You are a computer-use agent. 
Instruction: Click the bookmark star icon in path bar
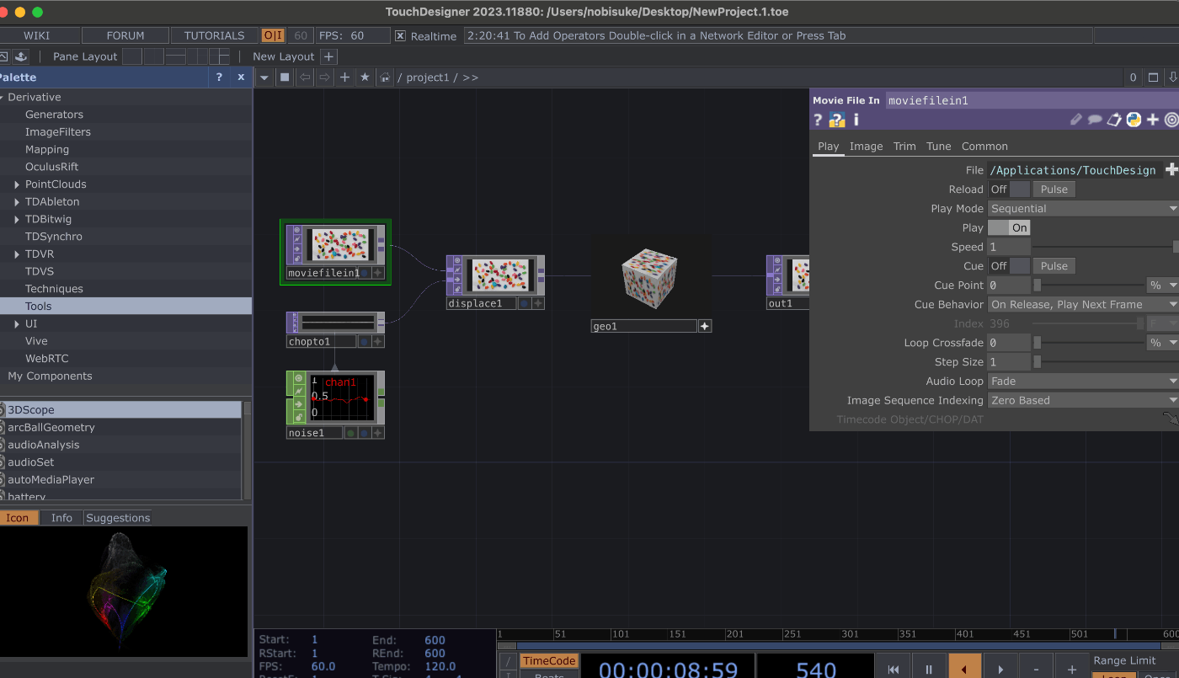pyautogui.click(x=365, y=77)
